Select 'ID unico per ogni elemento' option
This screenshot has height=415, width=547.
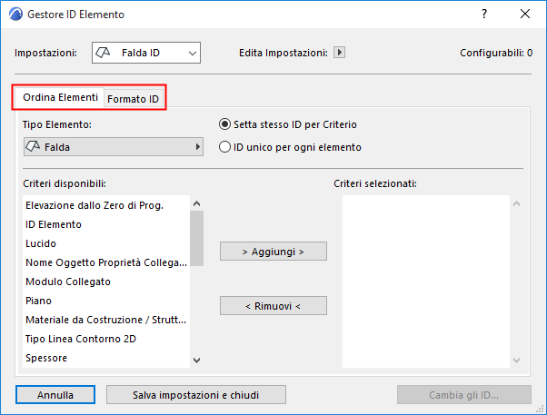click(225, 146)
